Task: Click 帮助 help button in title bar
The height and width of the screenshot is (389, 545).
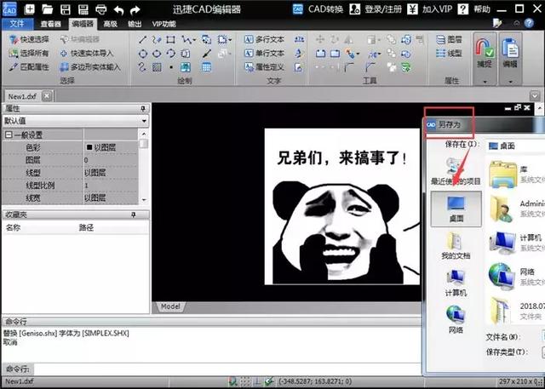Action: tap(474, 9)
